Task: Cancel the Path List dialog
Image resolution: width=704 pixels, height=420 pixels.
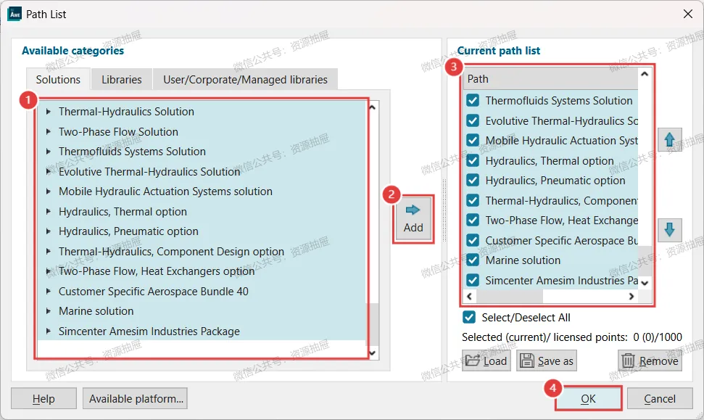Action: coord(660,398)
